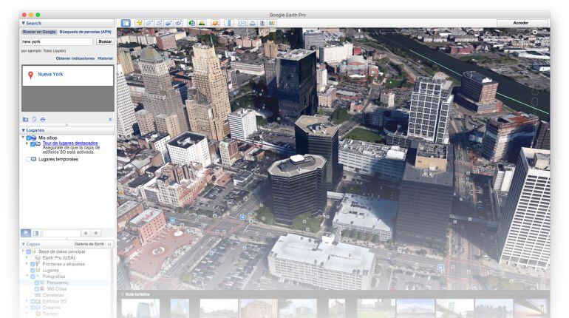Open the Galería de Earth button
Viewport: 569px width, 318px height.
pyautogui.click(x=92, y=244)
